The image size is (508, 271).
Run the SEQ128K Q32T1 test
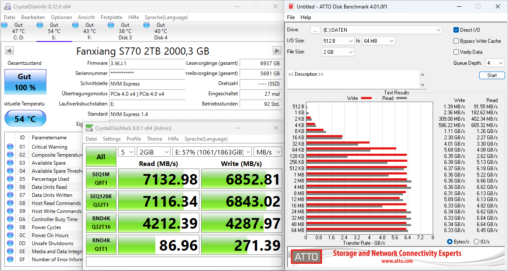pos(101,201)
